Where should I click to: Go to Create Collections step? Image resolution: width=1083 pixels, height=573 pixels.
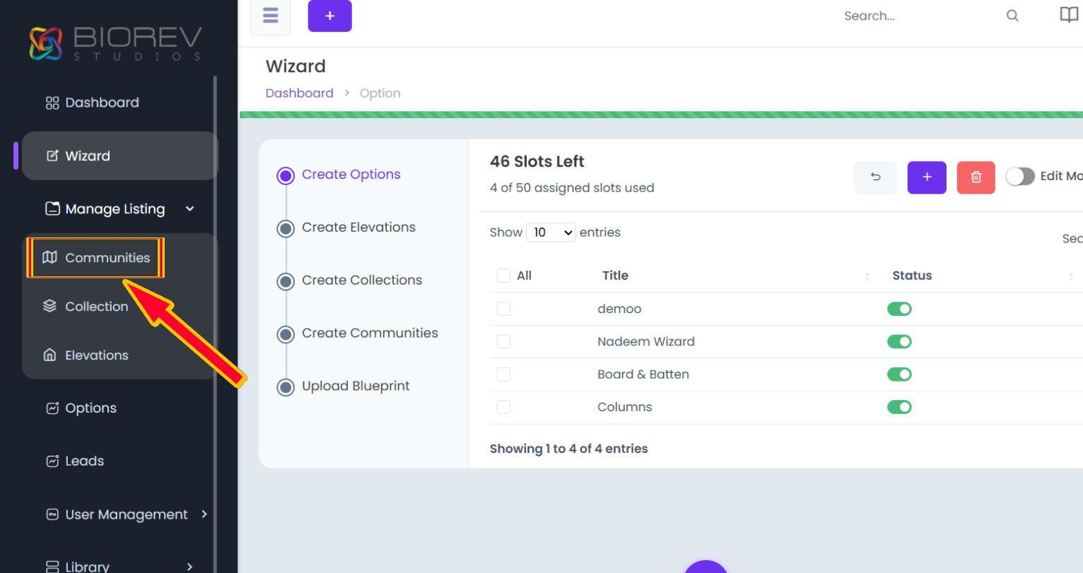pos(349,280)
